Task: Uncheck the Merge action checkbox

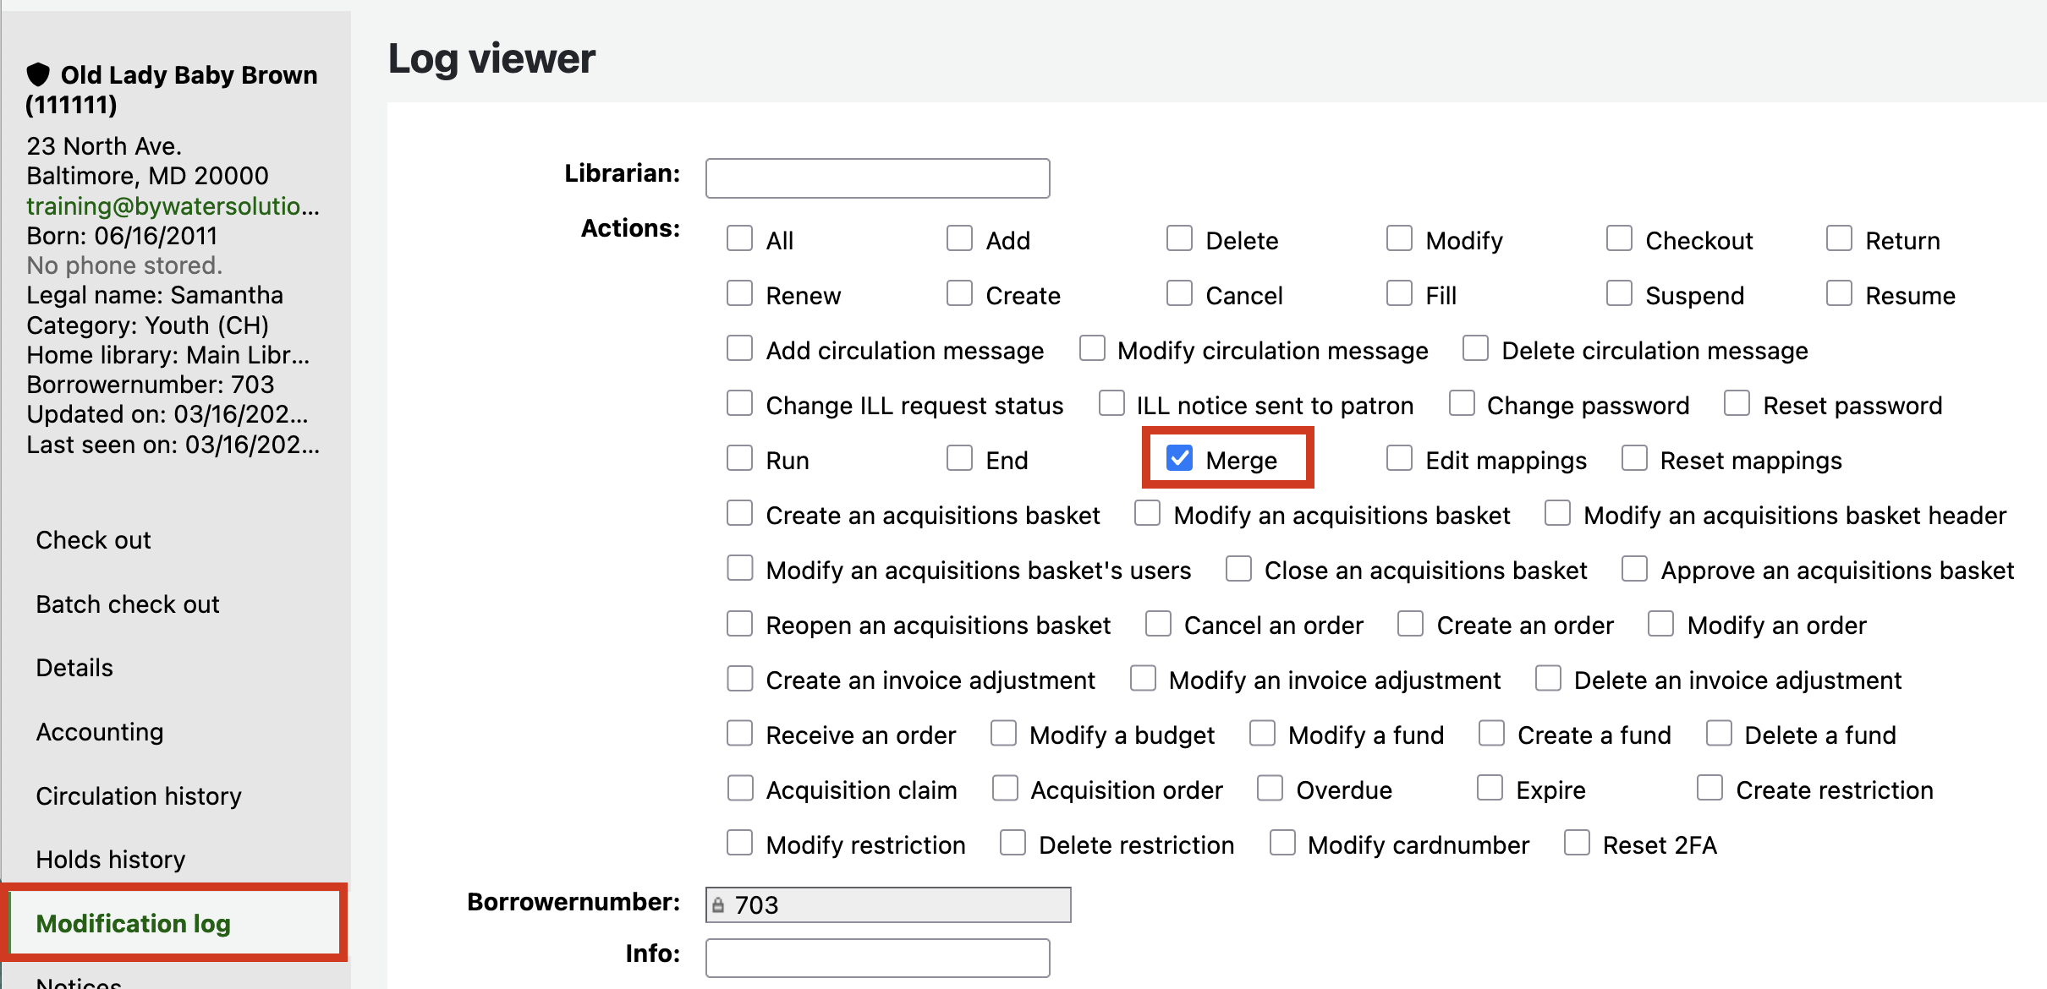Action: 1179,458
